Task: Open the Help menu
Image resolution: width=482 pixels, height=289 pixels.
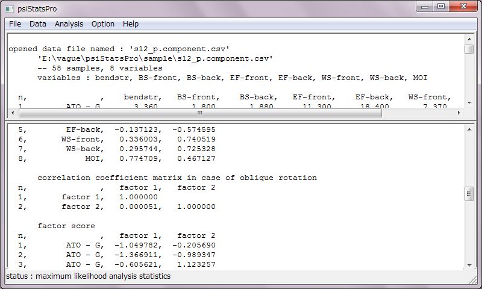Action: point(131,24)
